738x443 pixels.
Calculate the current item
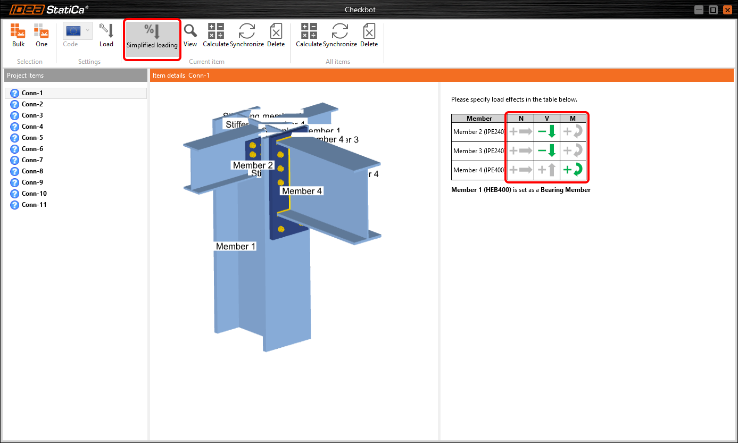(x=216, y=35)
